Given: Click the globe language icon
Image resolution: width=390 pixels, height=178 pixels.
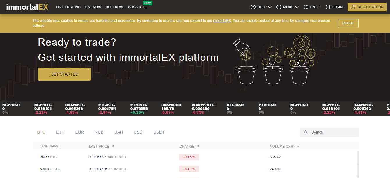Looking at the screenshot, I should (306, 7).
